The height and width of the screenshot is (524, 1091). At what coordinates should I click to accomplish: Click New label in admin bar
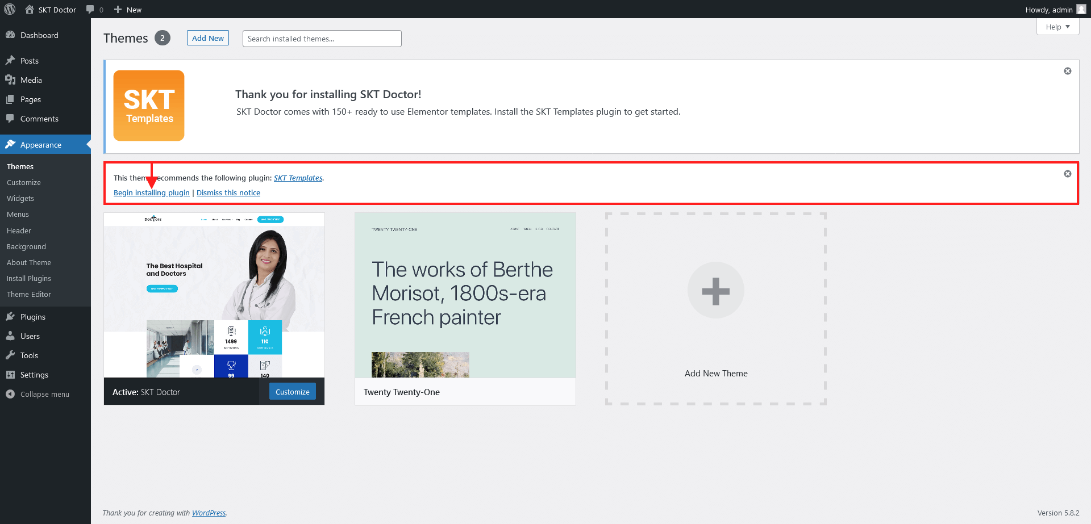(x=134, y=10)
